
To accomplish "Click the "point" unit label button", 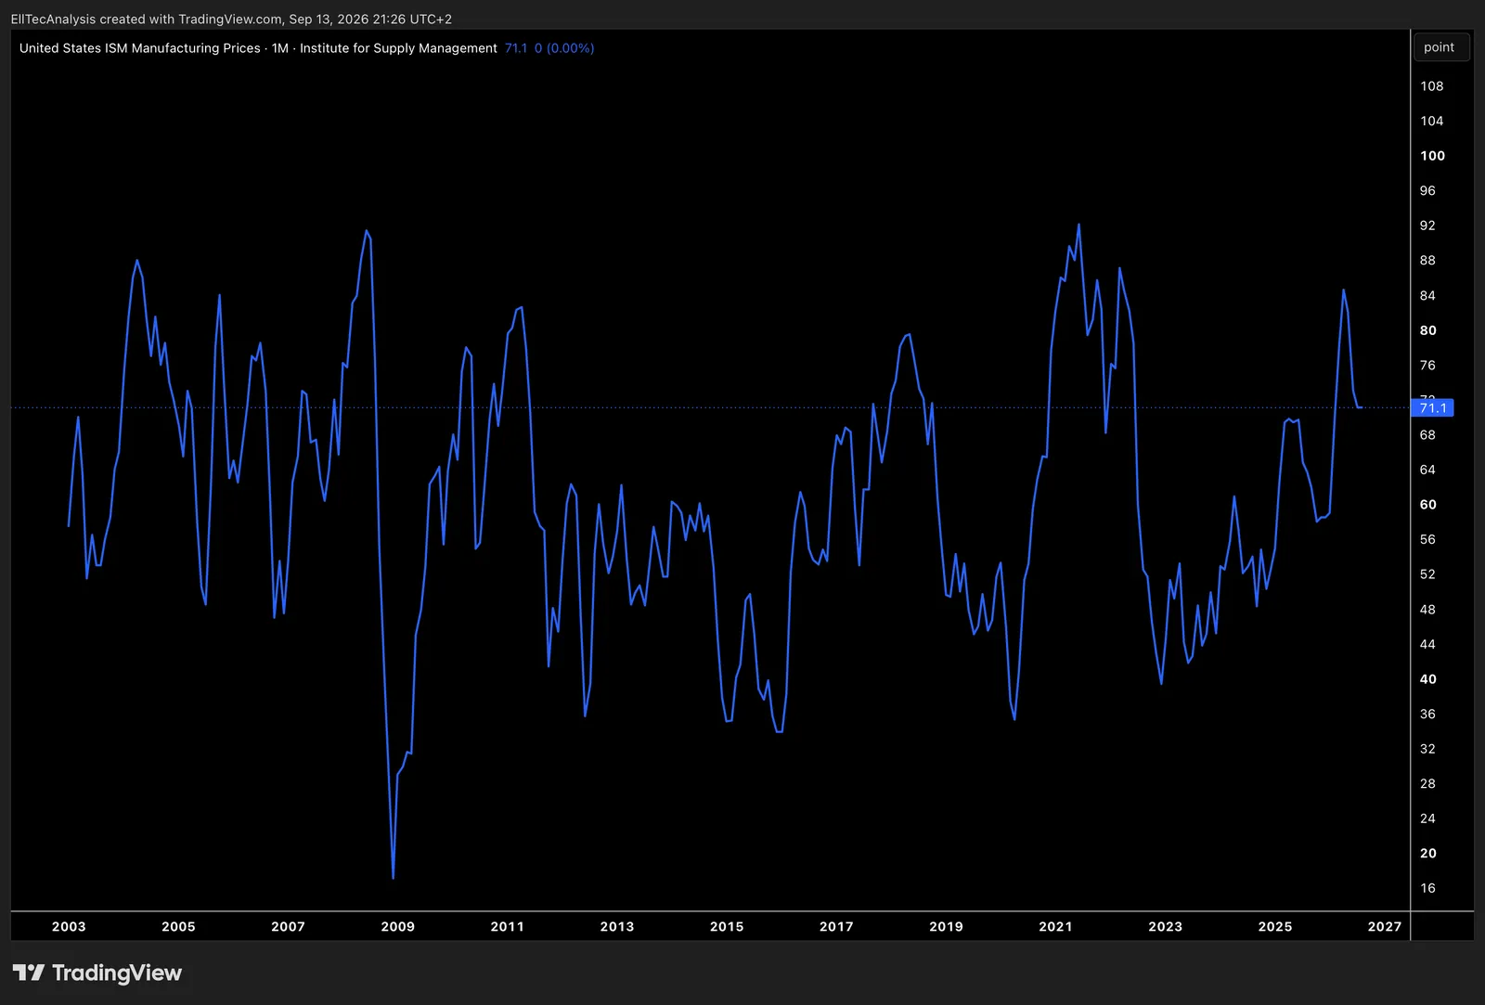I will coord(1440,47).
